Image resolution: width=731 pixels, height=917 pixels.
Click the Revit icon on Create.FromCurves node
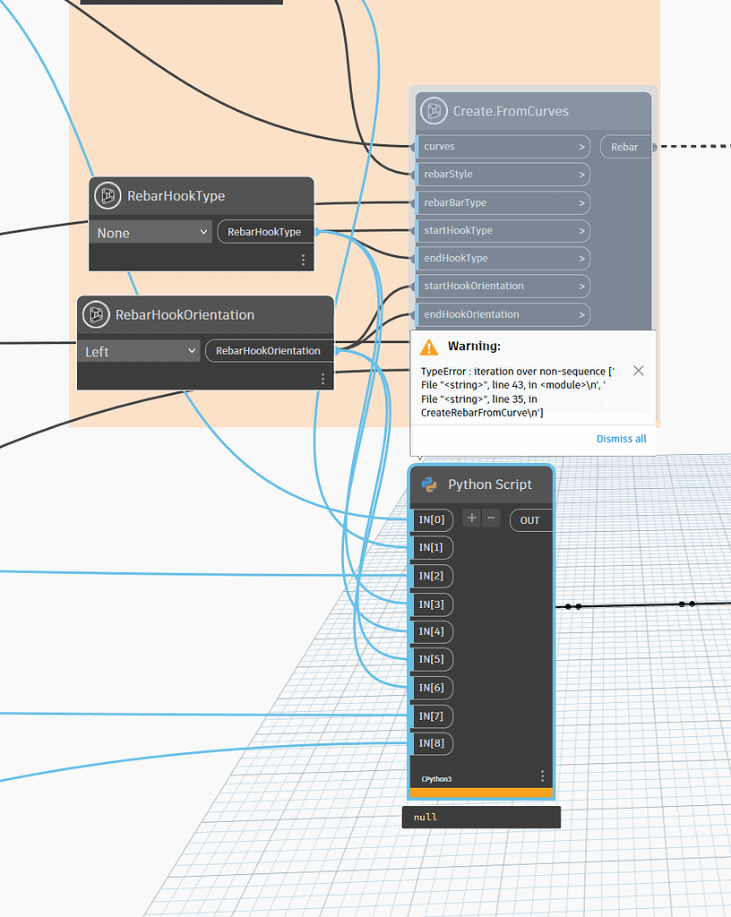(434, 111)
